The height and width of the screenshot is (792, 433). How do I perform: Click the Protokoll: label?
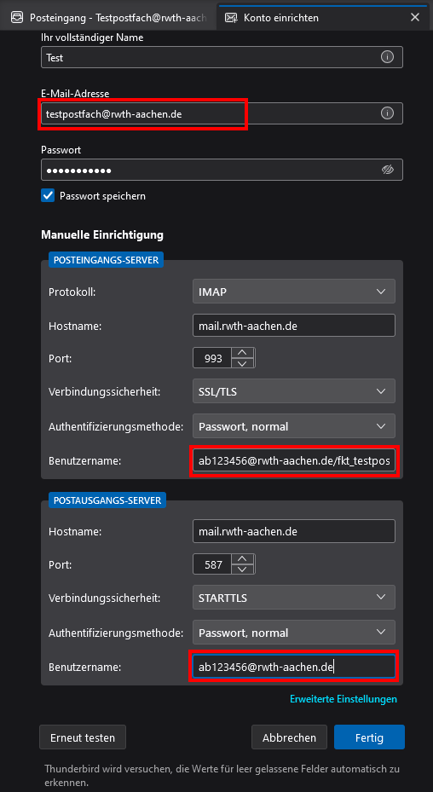(72, 292)
